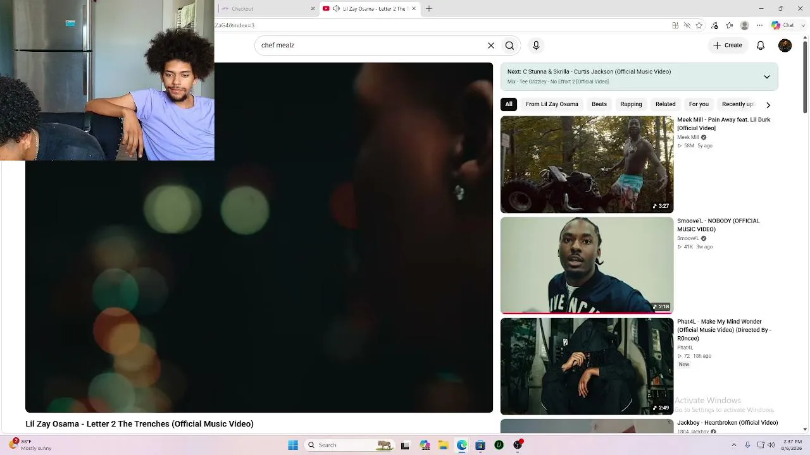The height and width of the screenshot is (455, 810).
Task: Open the weather widget showing 88°F
Action: click(x=30, y=445)
